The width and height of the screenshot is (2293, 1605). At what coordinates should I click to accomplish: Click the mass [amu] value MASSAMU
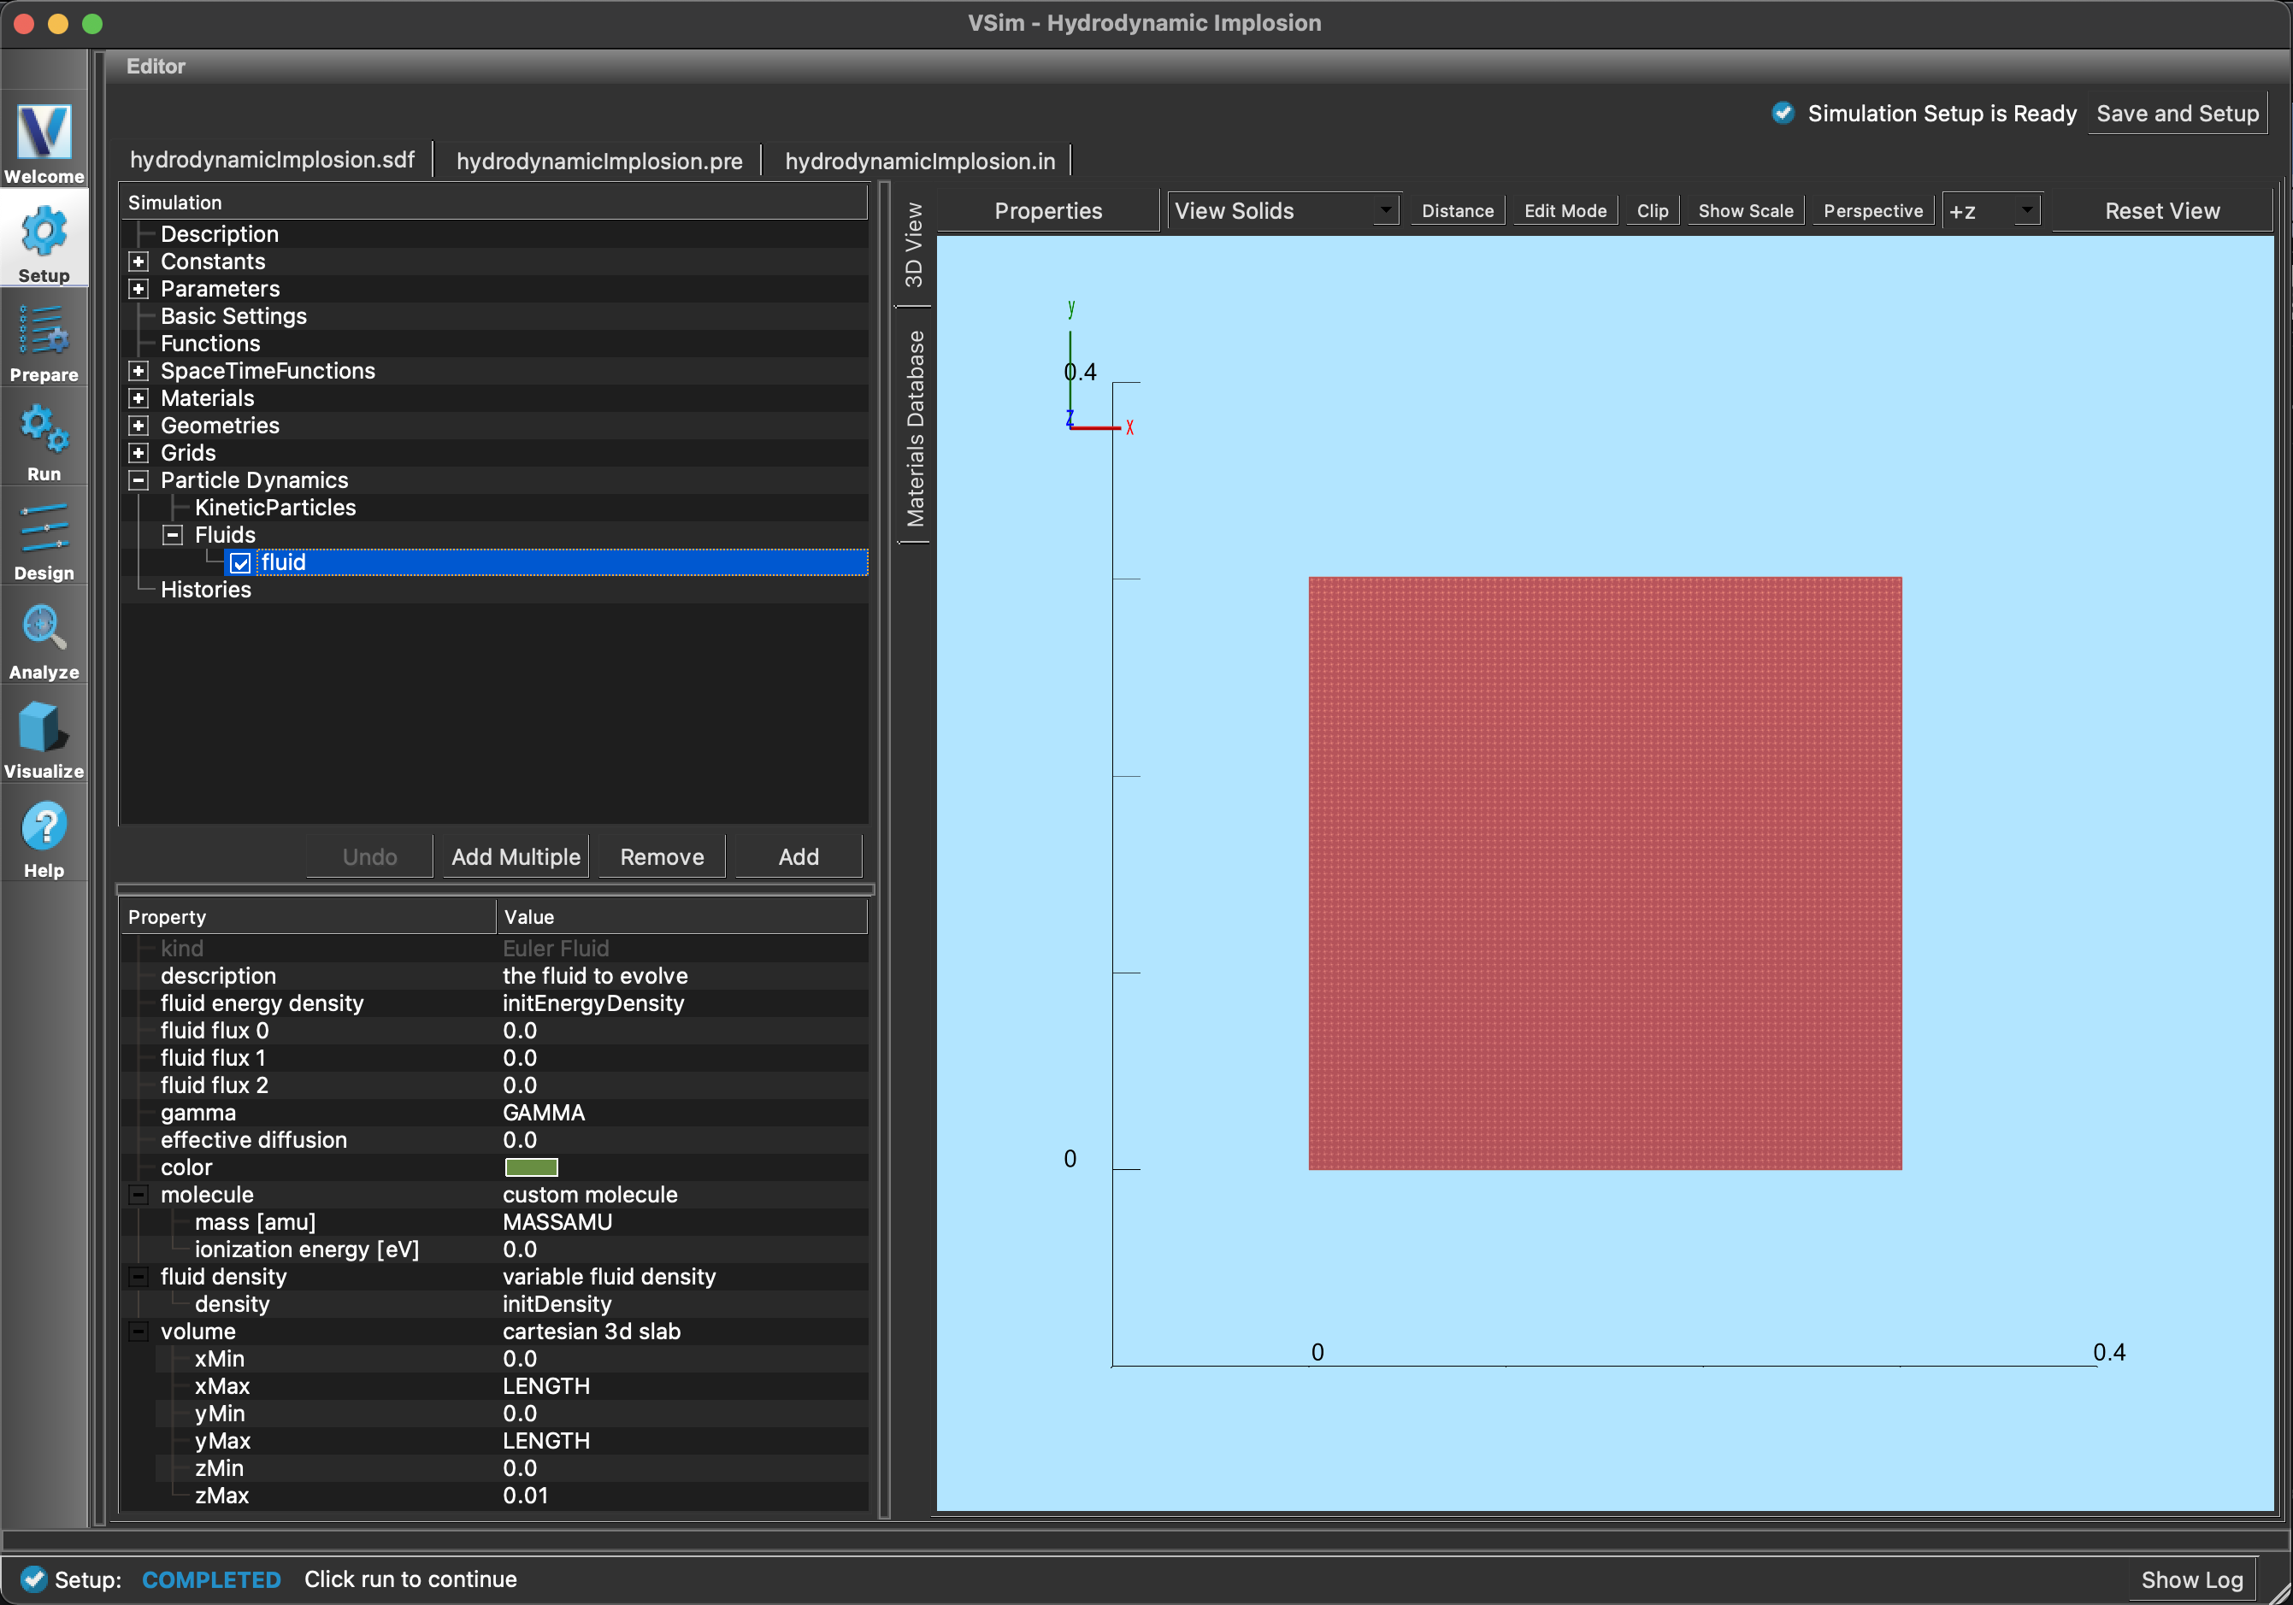(557, 1222)
